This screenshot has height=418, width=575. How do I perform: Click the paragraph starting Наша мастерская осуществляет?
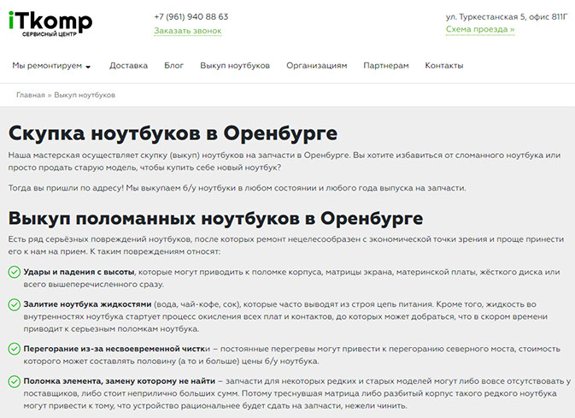285,162
